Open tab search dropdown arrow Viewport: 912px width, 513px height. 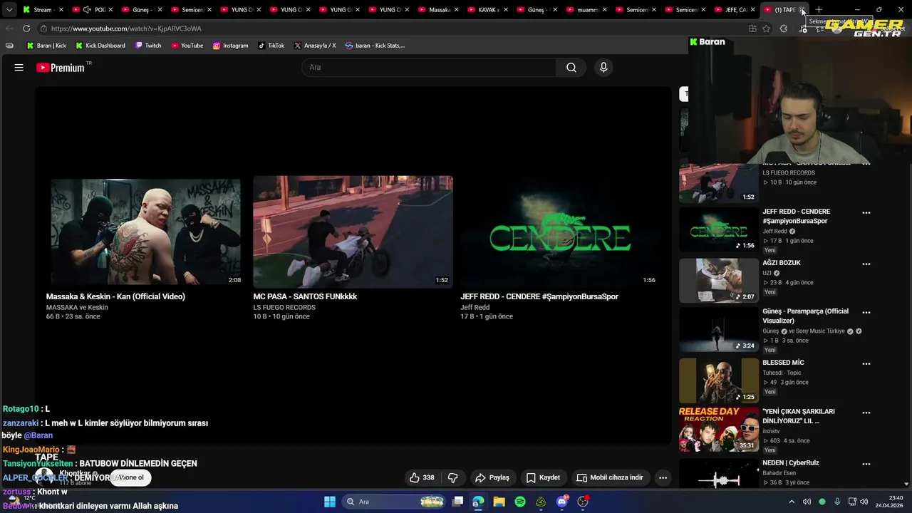[9, 10]
